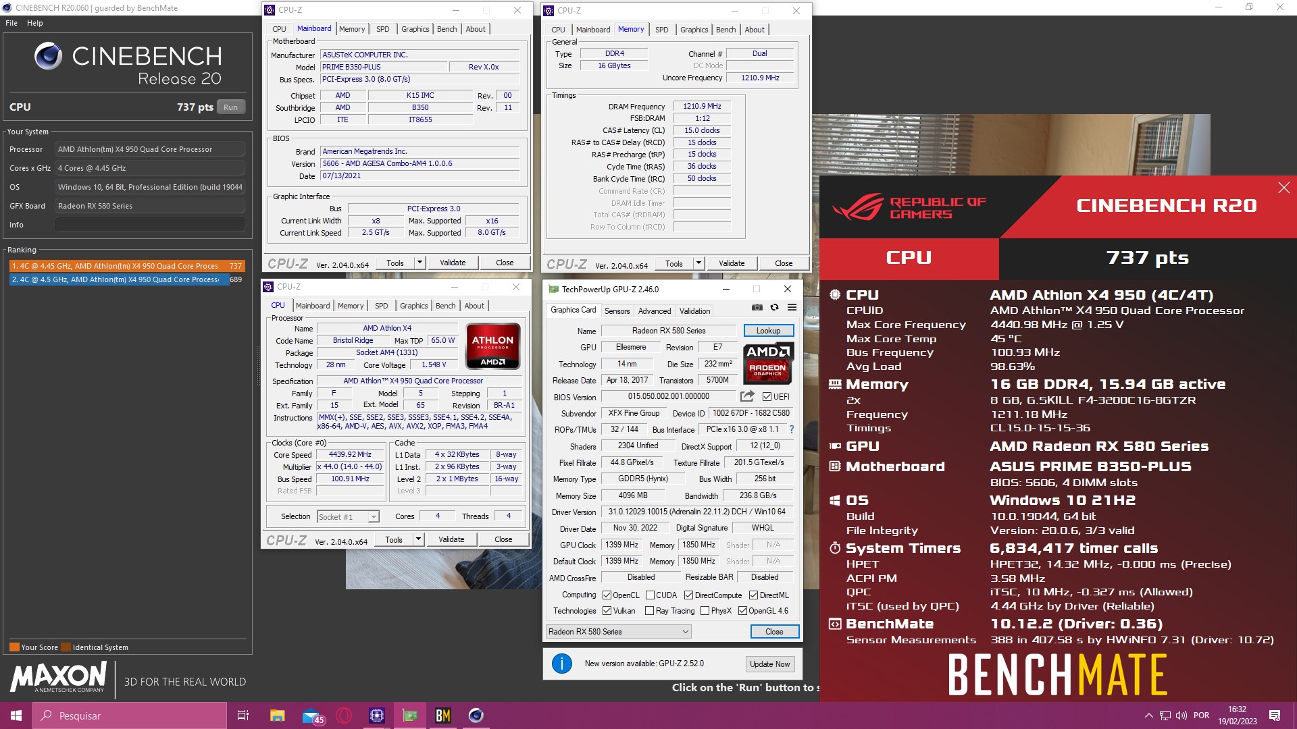The image size is (1297, 729).
Task: Select SPD tab in CPU-Z Mainboard window
Action: (382, 29)
